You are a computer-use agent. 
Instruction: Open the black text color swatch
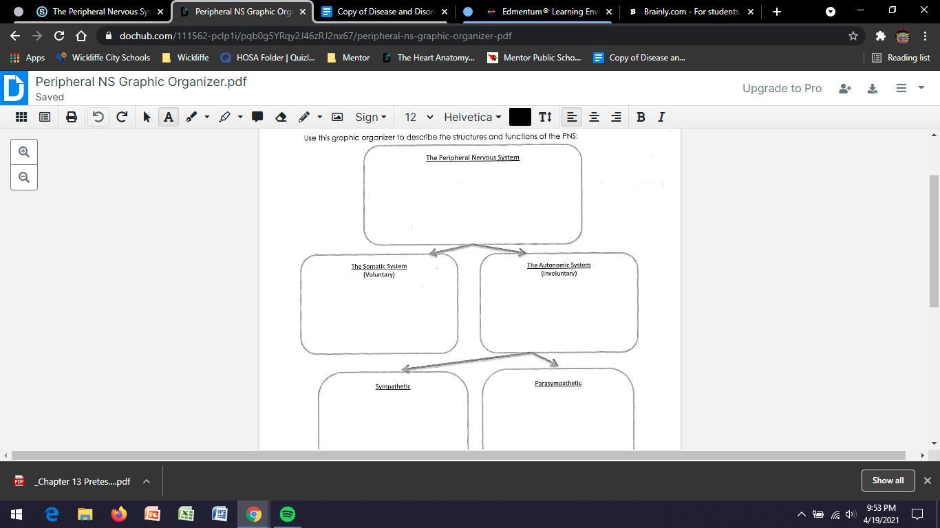520,117
